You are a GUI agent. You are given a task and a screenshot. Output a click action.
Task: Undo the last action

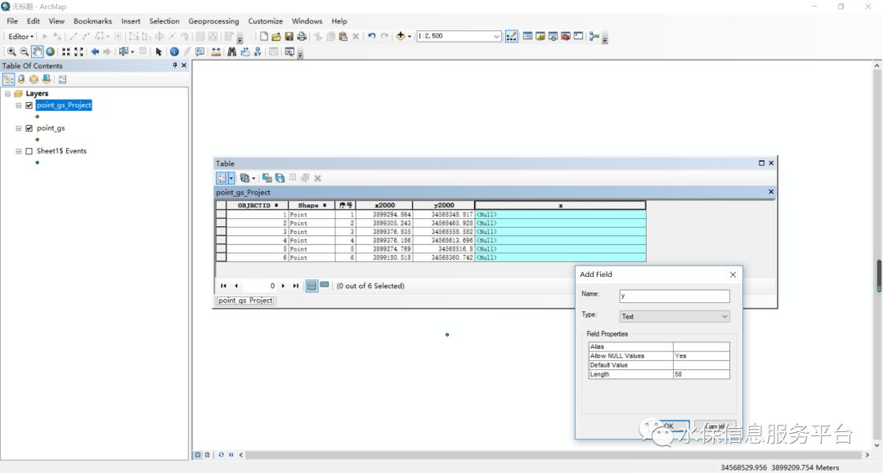372,36
